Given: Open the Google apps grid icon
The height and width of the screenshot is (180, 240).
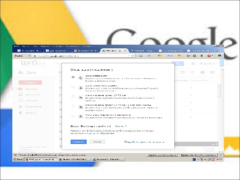Looking at the screenshot, I should point(193,63).
